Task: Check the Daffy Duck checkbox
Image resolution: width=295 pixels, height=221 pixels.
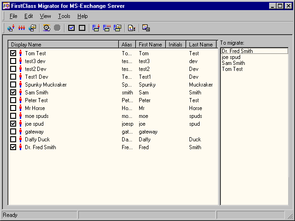Action: [13, 140]
